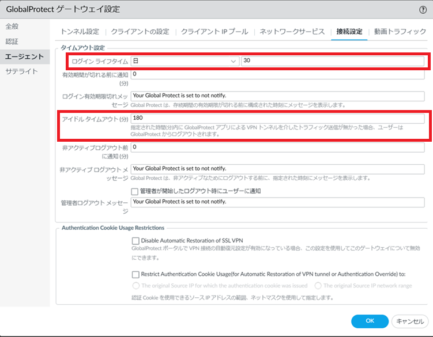433x337 pixels.
Task: Enable 管理者が開始したログアウト時にユーザーに通知 checkbox
Action: (135, 191)
